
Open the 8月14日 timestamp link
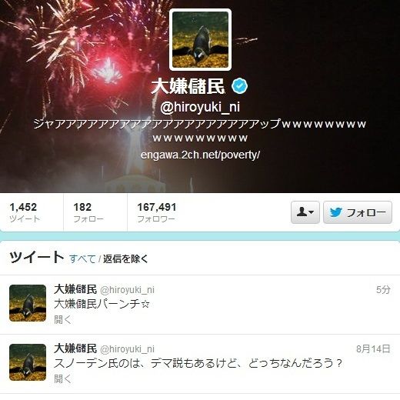tap(373, 349)
